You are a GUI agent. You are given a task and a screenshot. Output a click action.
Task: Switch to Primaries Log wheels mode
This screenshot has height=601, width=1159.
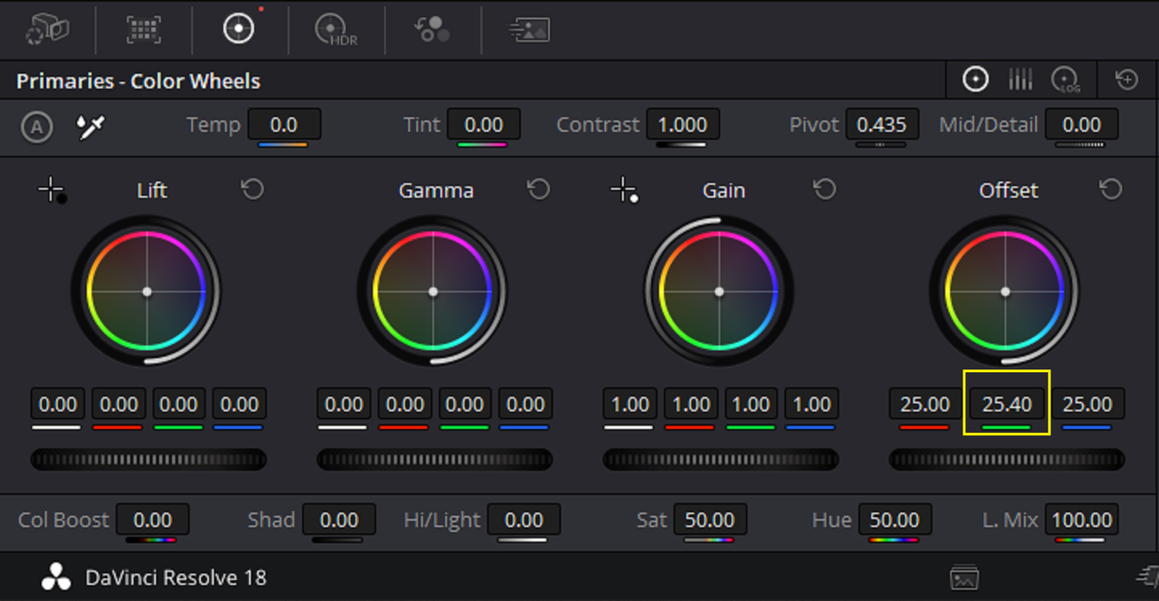point(1067,81)
